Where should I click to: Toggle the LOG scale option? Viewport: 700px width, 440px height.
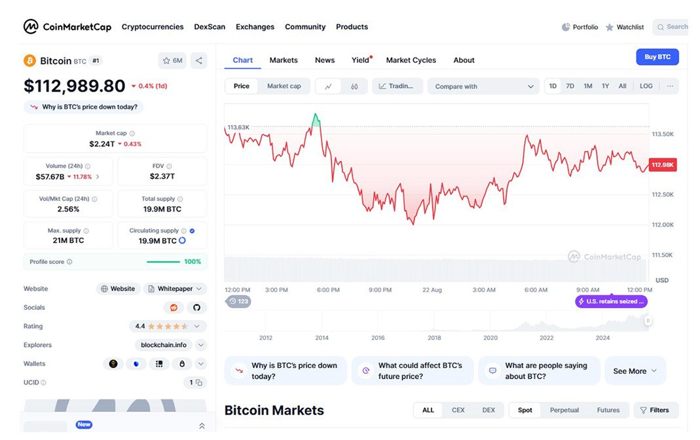(x=646, y=86)
